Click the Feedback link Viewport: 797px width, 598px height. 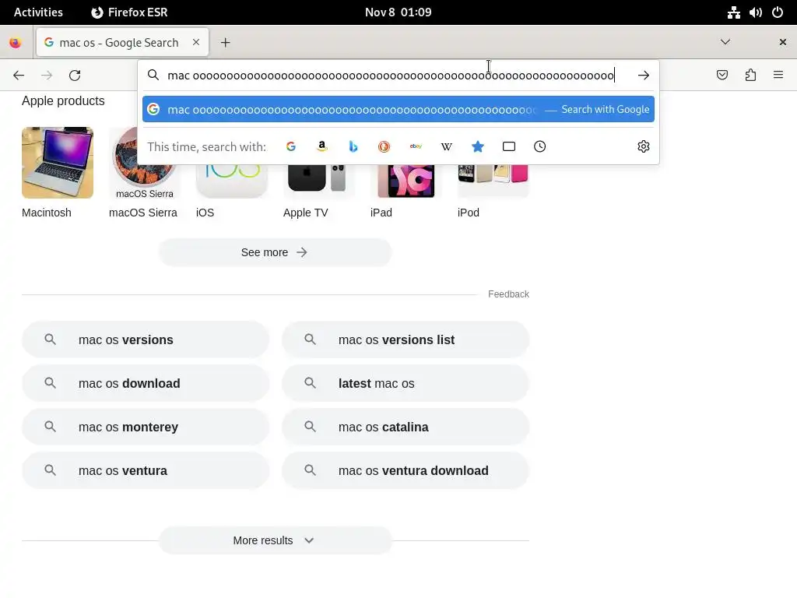[x=508, y=294]
